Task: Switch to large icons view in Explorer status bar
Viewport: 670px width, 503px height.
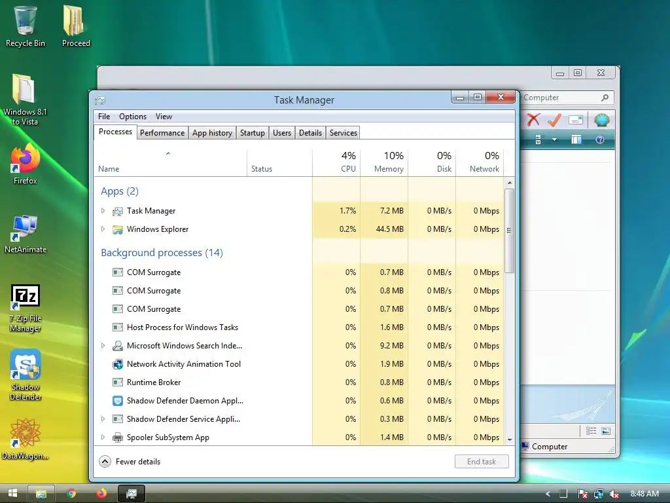Action: [x=605, y=431]
